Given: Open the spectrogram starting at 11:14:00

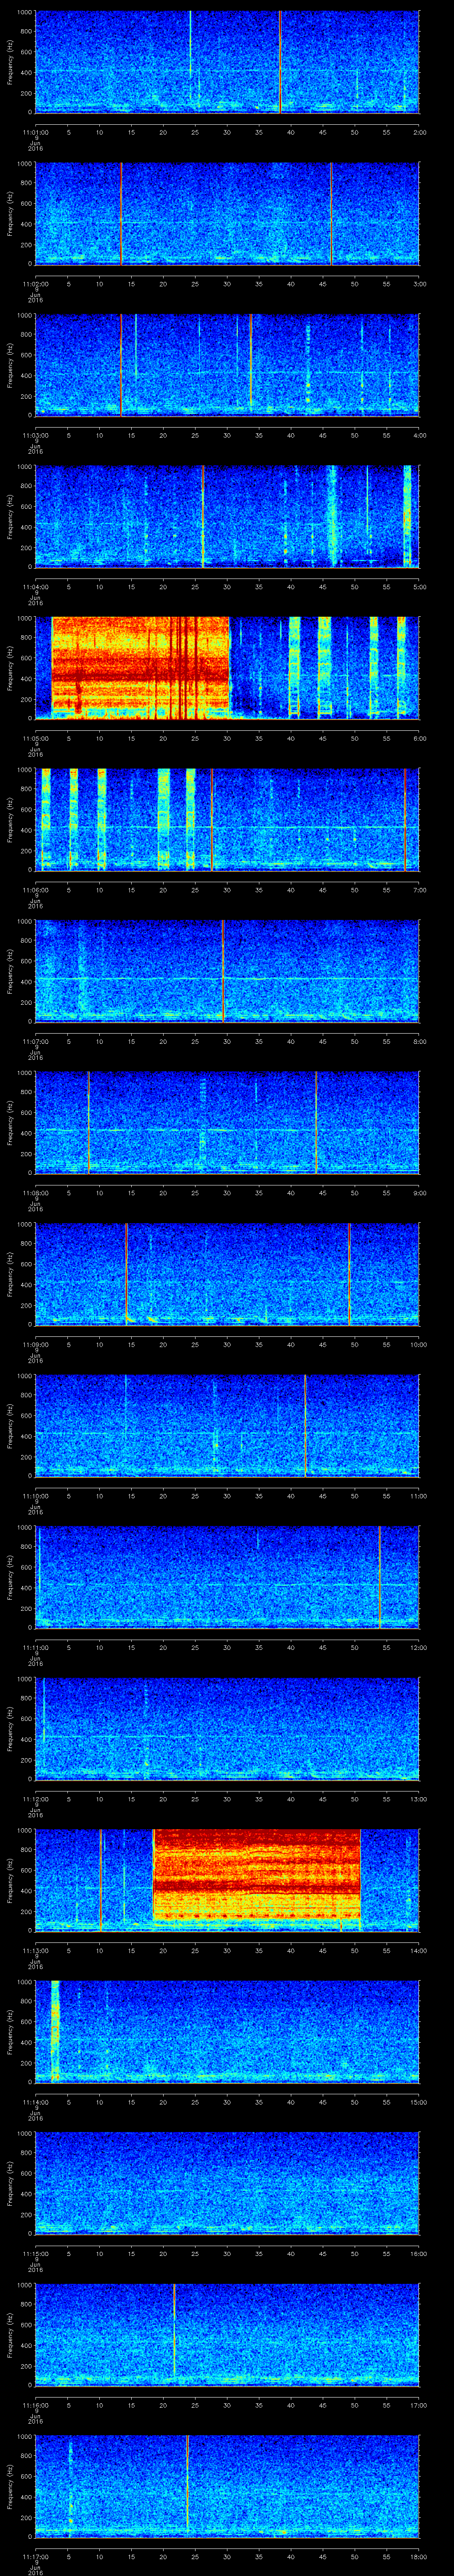Looking at the screenshot, I should pyautogui.click(x=227, y=2032).
